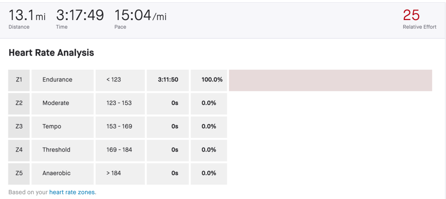The width and height of the screenshot is (446, 199).
Task: Click the 3:11:50 time in Endurance row
Action: [x=168, y=80]
